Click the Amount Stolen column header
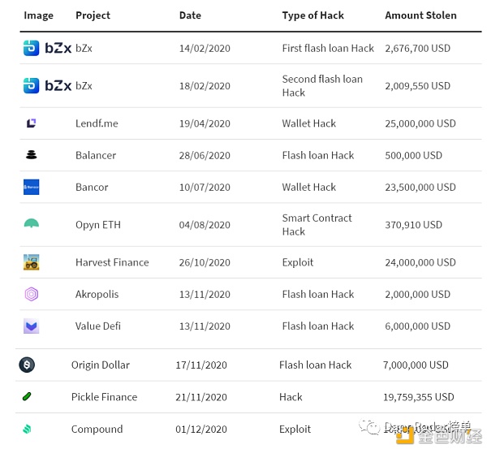 coord(420,15)
